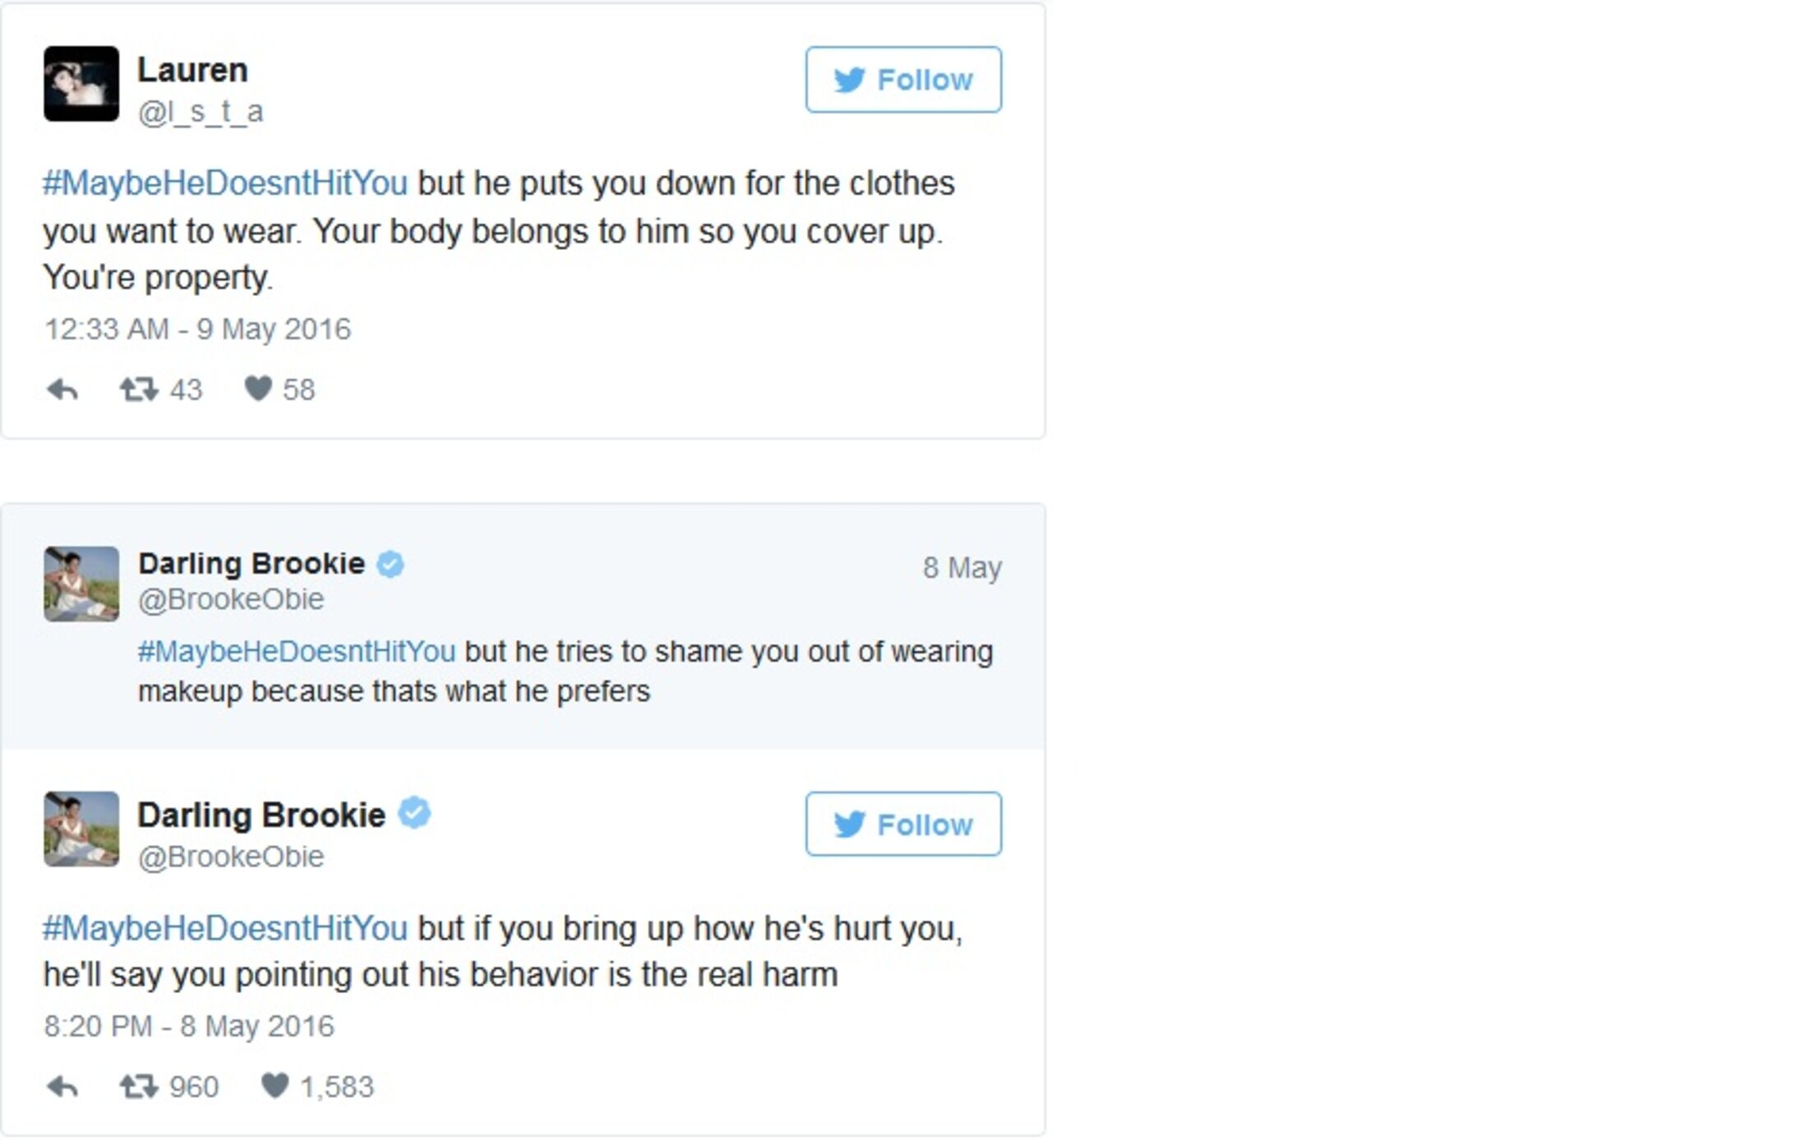The height and width of the screenshot is (1141, 1808).
Task: Open the @l_s_t_a handle link
Action: tap(201, 112)
